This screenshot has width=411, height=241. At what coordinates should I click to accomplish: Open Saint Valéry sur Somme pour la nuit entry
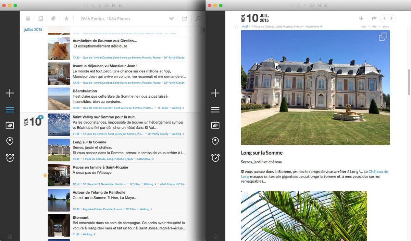point(117,125)
